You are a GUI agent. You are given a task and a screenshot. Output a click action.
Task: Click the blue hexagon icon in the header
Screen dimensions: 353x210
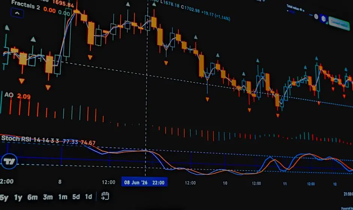pyautogui.click(x=324, y=19)
